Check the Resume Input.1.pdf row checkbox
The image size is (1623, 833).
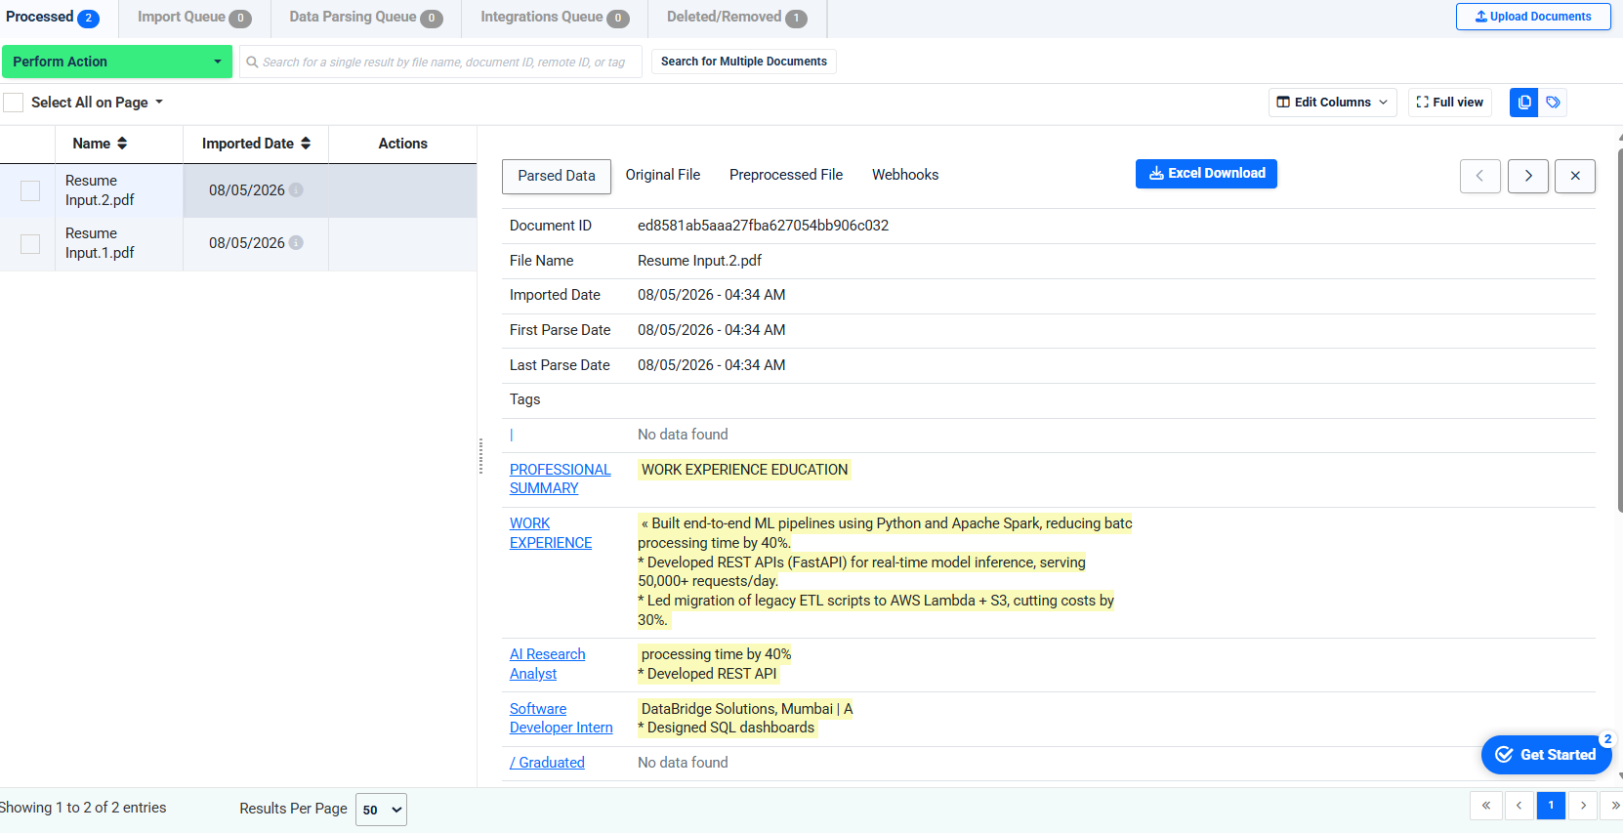pyautogui.click(x=30, y=243)
